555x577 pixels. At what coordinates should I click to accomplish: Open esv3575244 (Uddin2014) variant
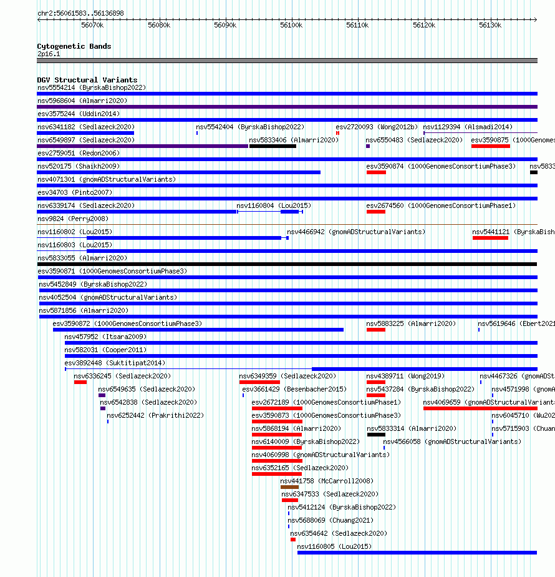pyautogui.click(x=79, y=114)
